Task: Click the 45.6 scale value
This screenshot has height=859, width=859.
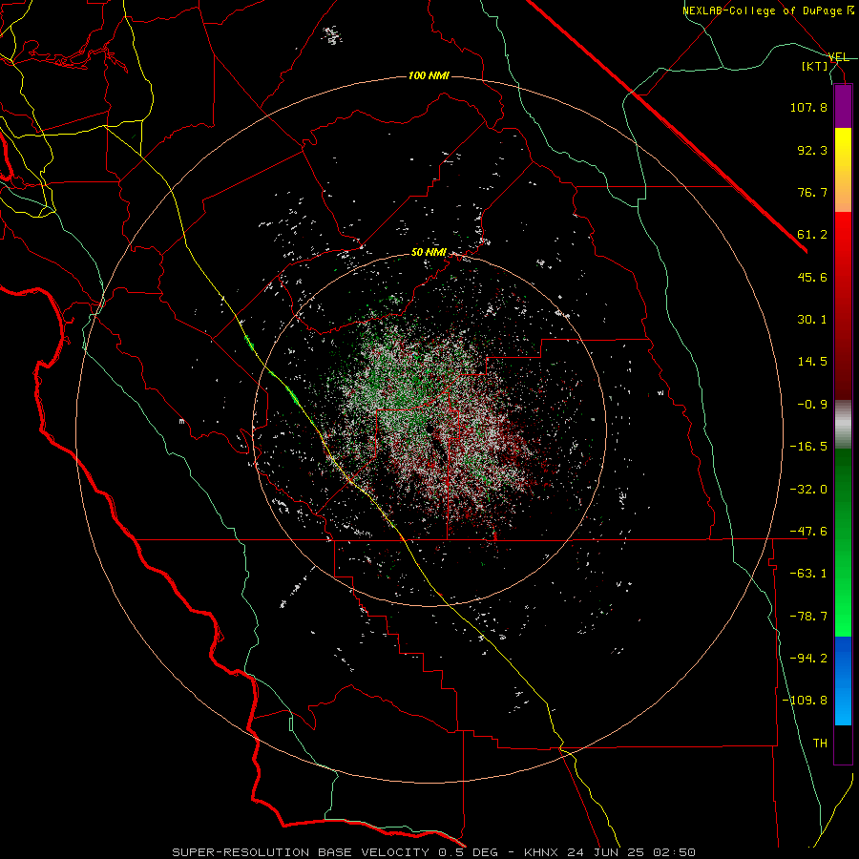Action: (x=812, y=277)
